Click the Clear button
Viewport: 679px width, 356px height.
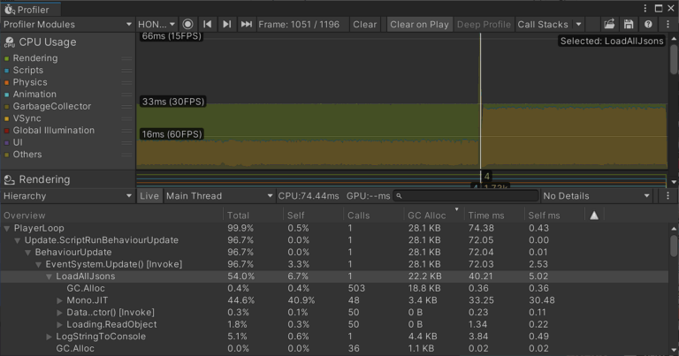[x=364, y=25]
